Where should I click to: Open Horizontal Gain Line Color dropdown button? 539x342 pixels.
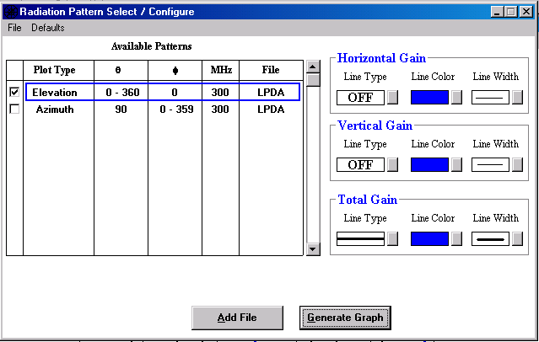[x=456, y=97]
